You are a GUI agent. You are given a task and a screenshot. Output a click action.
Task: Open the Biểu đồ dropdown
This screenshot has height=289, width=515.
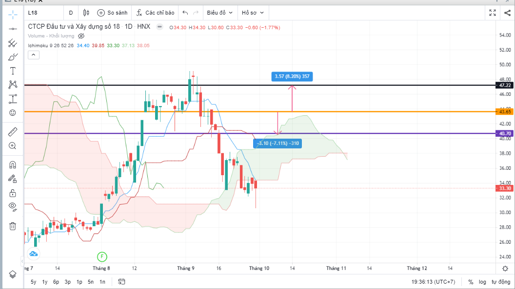(220, 13)
